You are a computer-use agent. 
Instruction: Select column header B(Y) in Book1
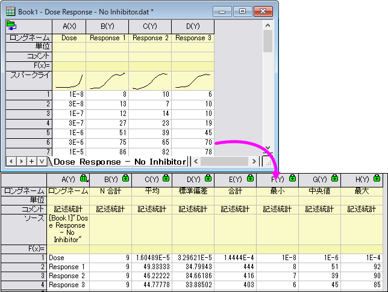107,26
